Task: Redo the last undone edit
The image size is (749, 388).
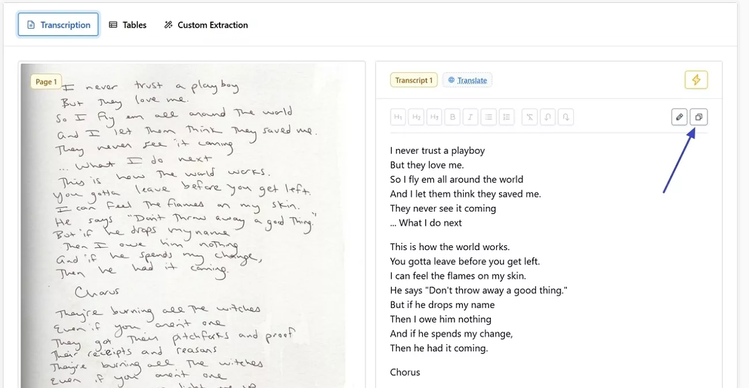Action: (566, 117)
